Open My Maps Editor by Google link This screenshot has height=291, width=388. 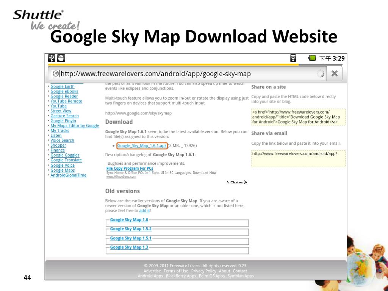click(75, 126)
